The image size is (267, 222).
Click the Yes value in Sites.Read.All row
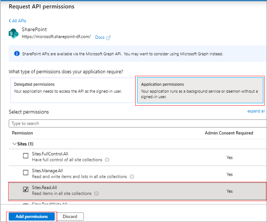click(230, 191)
